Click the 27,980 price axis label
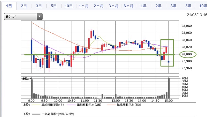Image resolution: width=207 pixels, height=117 pixels. click(x=187, y=61)
